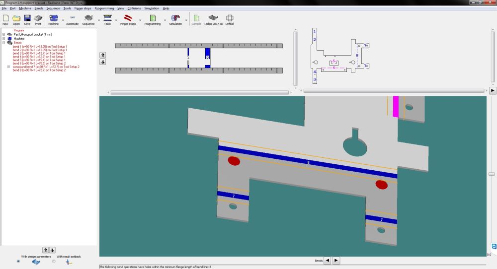497x269 pixels.
Task: Click the Unfold icon
Action: (x=230, y=18)
